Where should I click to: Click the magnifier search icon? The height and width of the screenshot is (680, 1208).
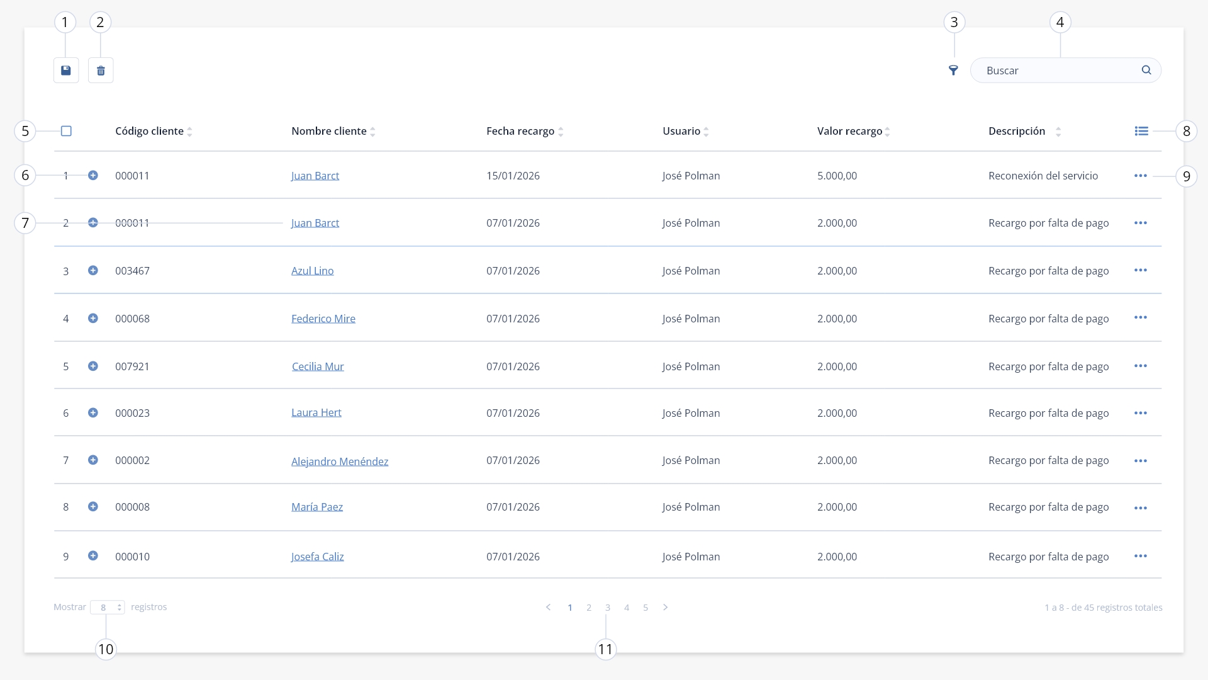click(x=1146, y=70)
